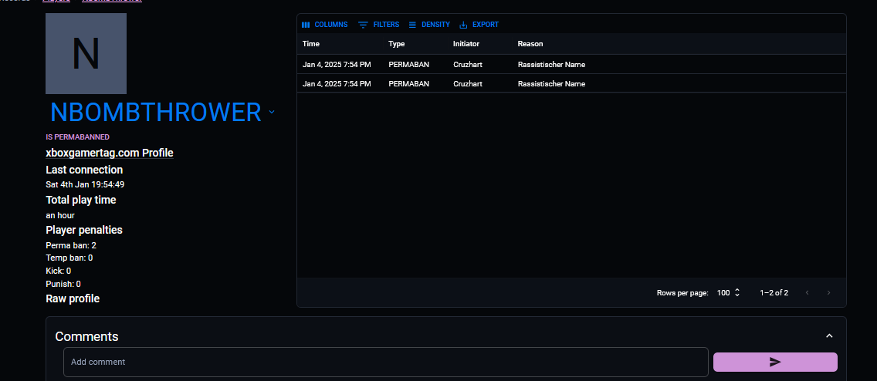Expand dropdown arrow beside NBOMBTHROWER name
Screen dimensions: 877x381
pyautogui.click(x=271, y=113)
